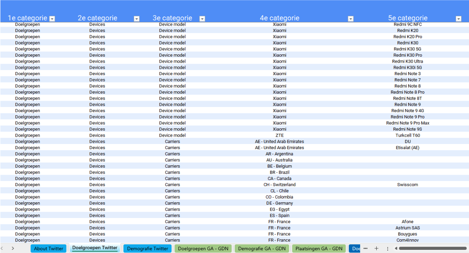Add a new sheet with the plus icon
The height and width of the screenshot is (253, 469).
[x=376, y=248]
